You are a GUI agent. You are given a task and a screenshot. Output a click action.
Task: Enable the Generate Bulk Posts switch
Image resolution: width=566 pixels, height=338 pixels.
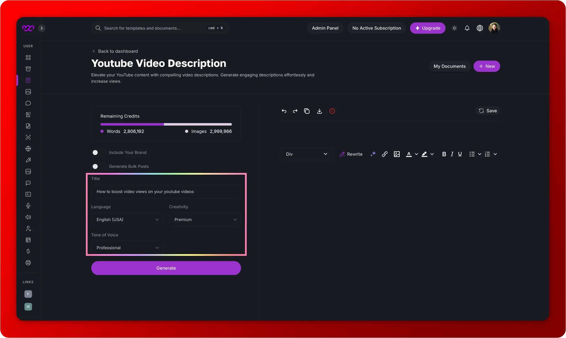point(98,166)
